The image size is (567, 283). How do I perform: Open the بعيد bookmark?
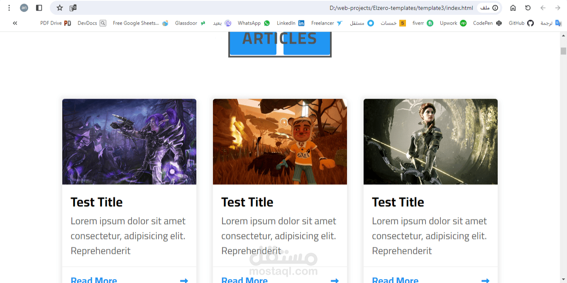click(x=222, y=23)
